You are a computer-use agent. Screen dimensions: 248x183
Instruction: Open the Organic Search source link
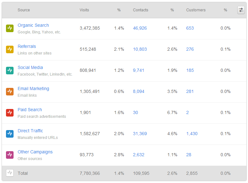tap(33, 25)
